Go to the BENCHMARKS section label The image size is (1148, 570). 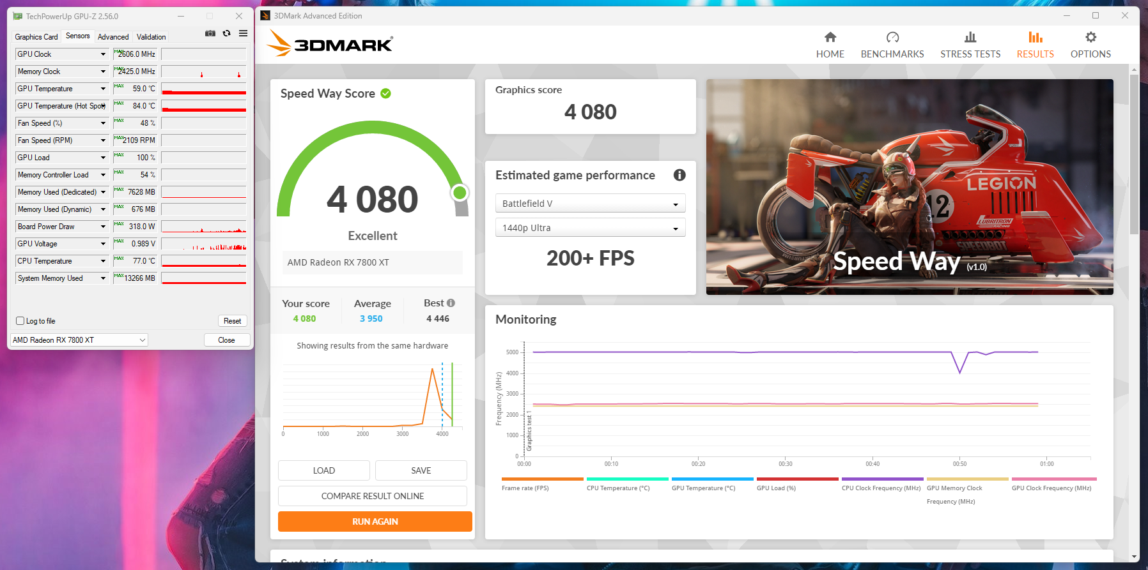coord(892,54)
